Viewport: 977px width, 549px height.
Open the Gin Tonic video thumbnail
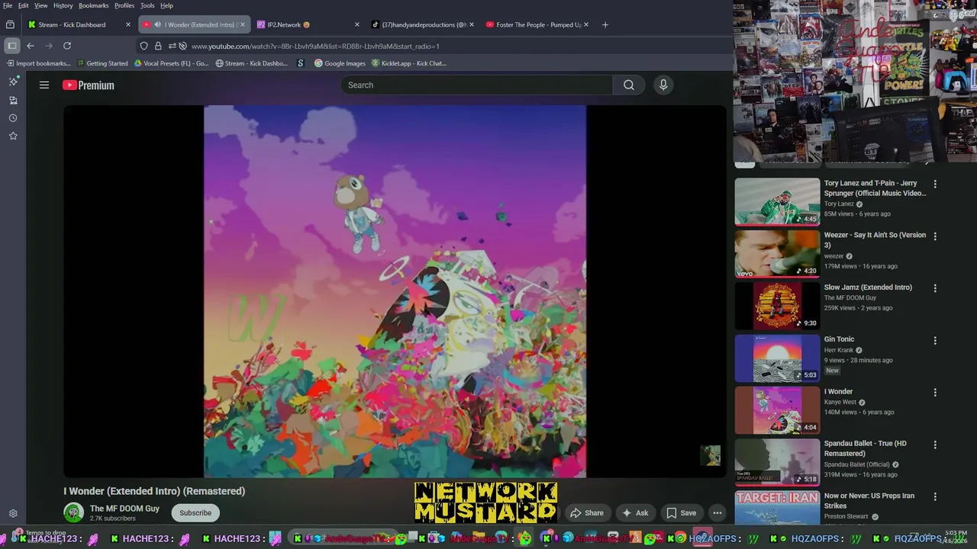777,358
